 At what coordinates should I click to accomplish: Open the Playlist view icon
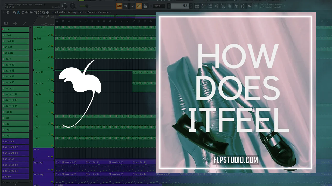coord(197,6)
